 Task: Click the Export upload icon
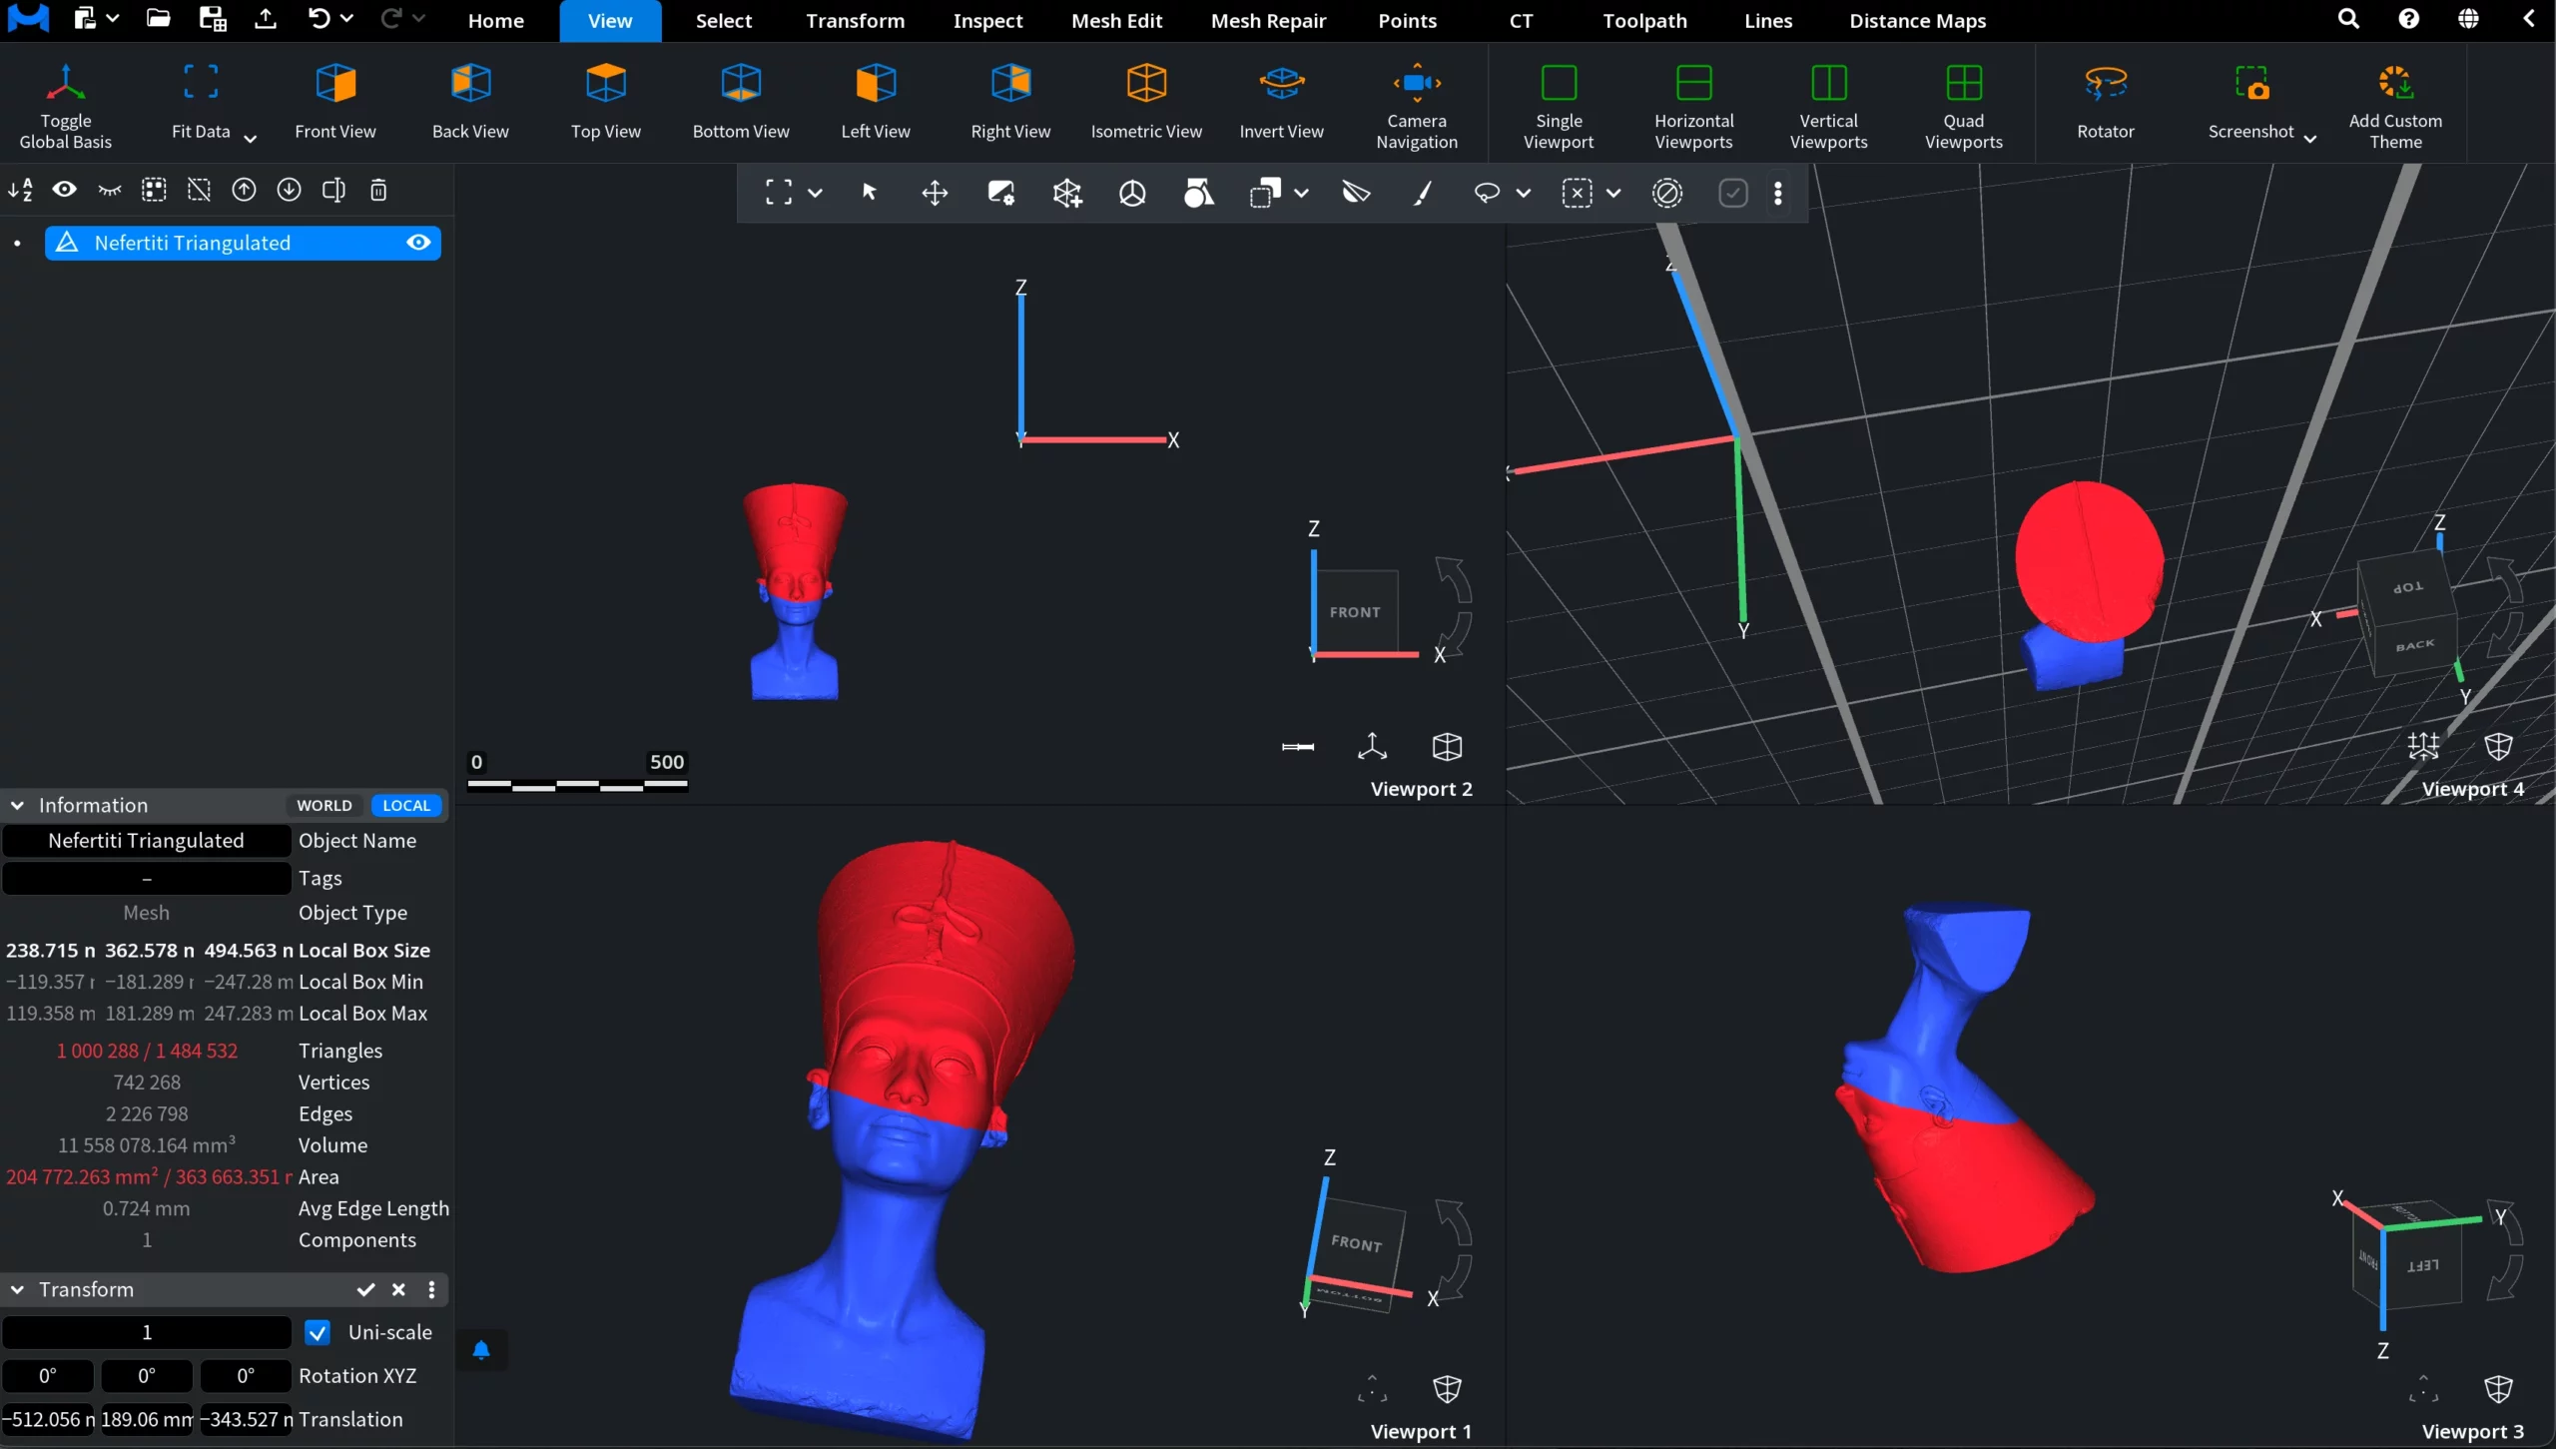coord(265,19)
